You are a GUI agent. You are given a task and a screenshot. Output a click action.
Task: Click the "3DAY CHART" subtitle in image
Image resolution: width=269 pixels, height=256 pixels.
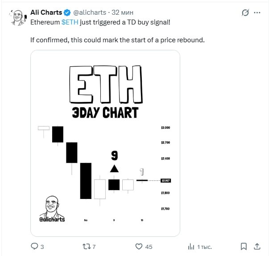(105, 112)
